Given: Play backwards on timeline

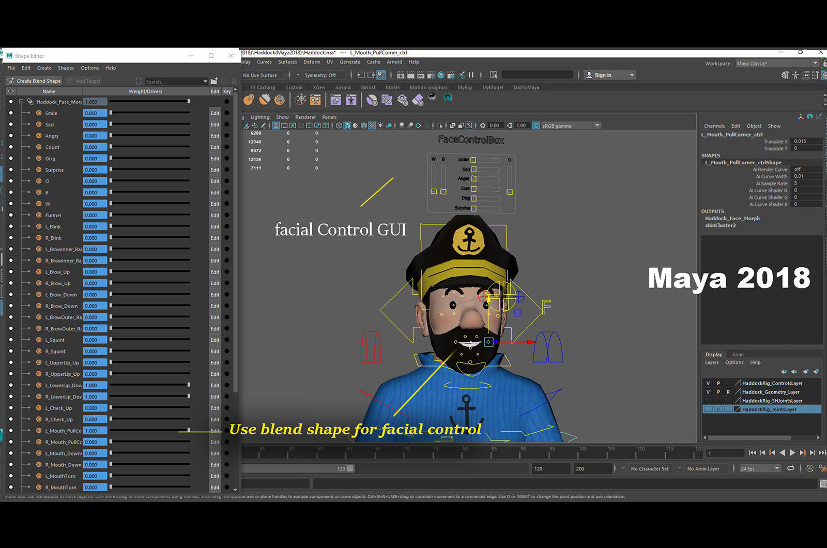Looking at the screenshot, I should point(783,452).
